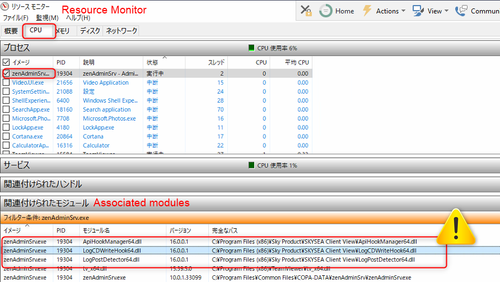This screenshot has width=500, height=282.
Task: Click version 10.0.1.33099 cell
Action: tap(185, 278)
